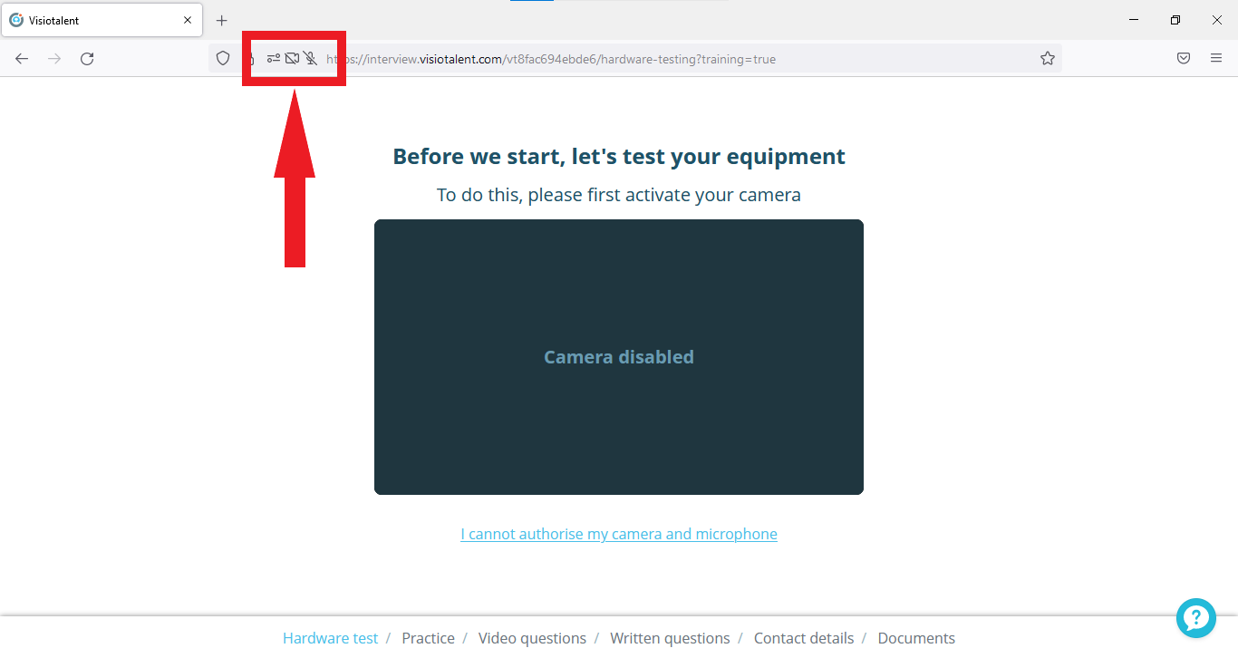
Task: Open the help chat bubble
Action: click(1195, 618)
